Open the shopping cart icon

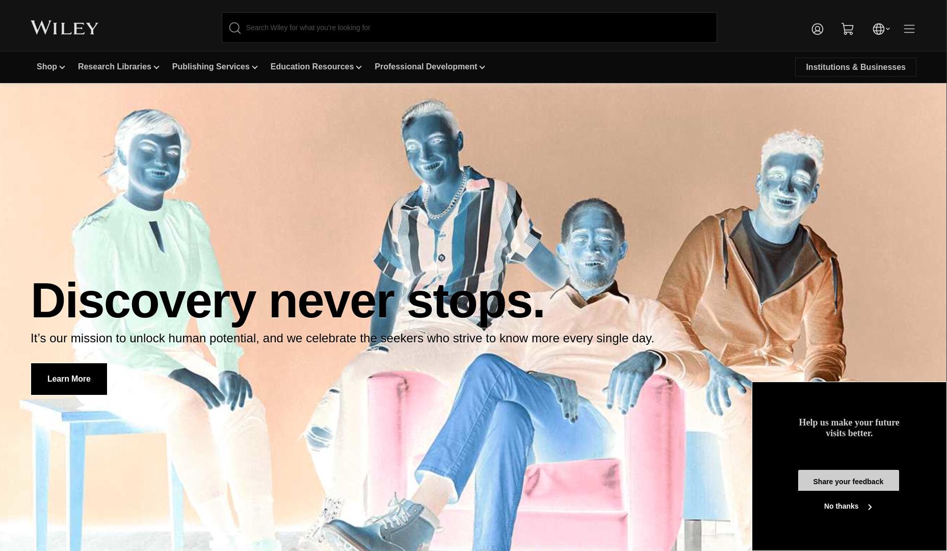tap(848, 29)
